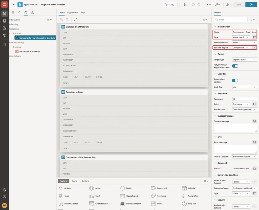Viewport: 259px width, 210px height.
Task: Select the Help tab
Action: pyautogui.click(x=82, y=13)
